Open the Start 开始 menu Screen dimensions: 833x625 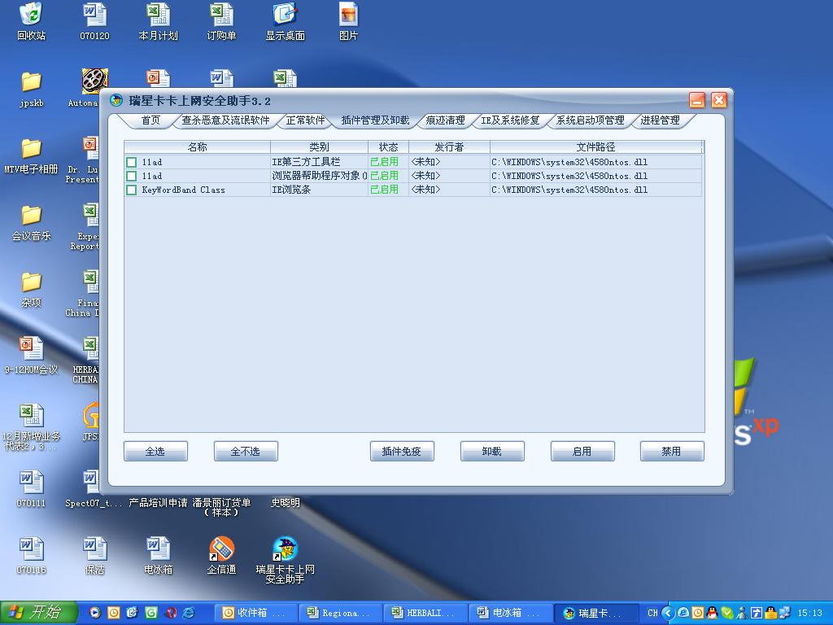tap(39, 613)
